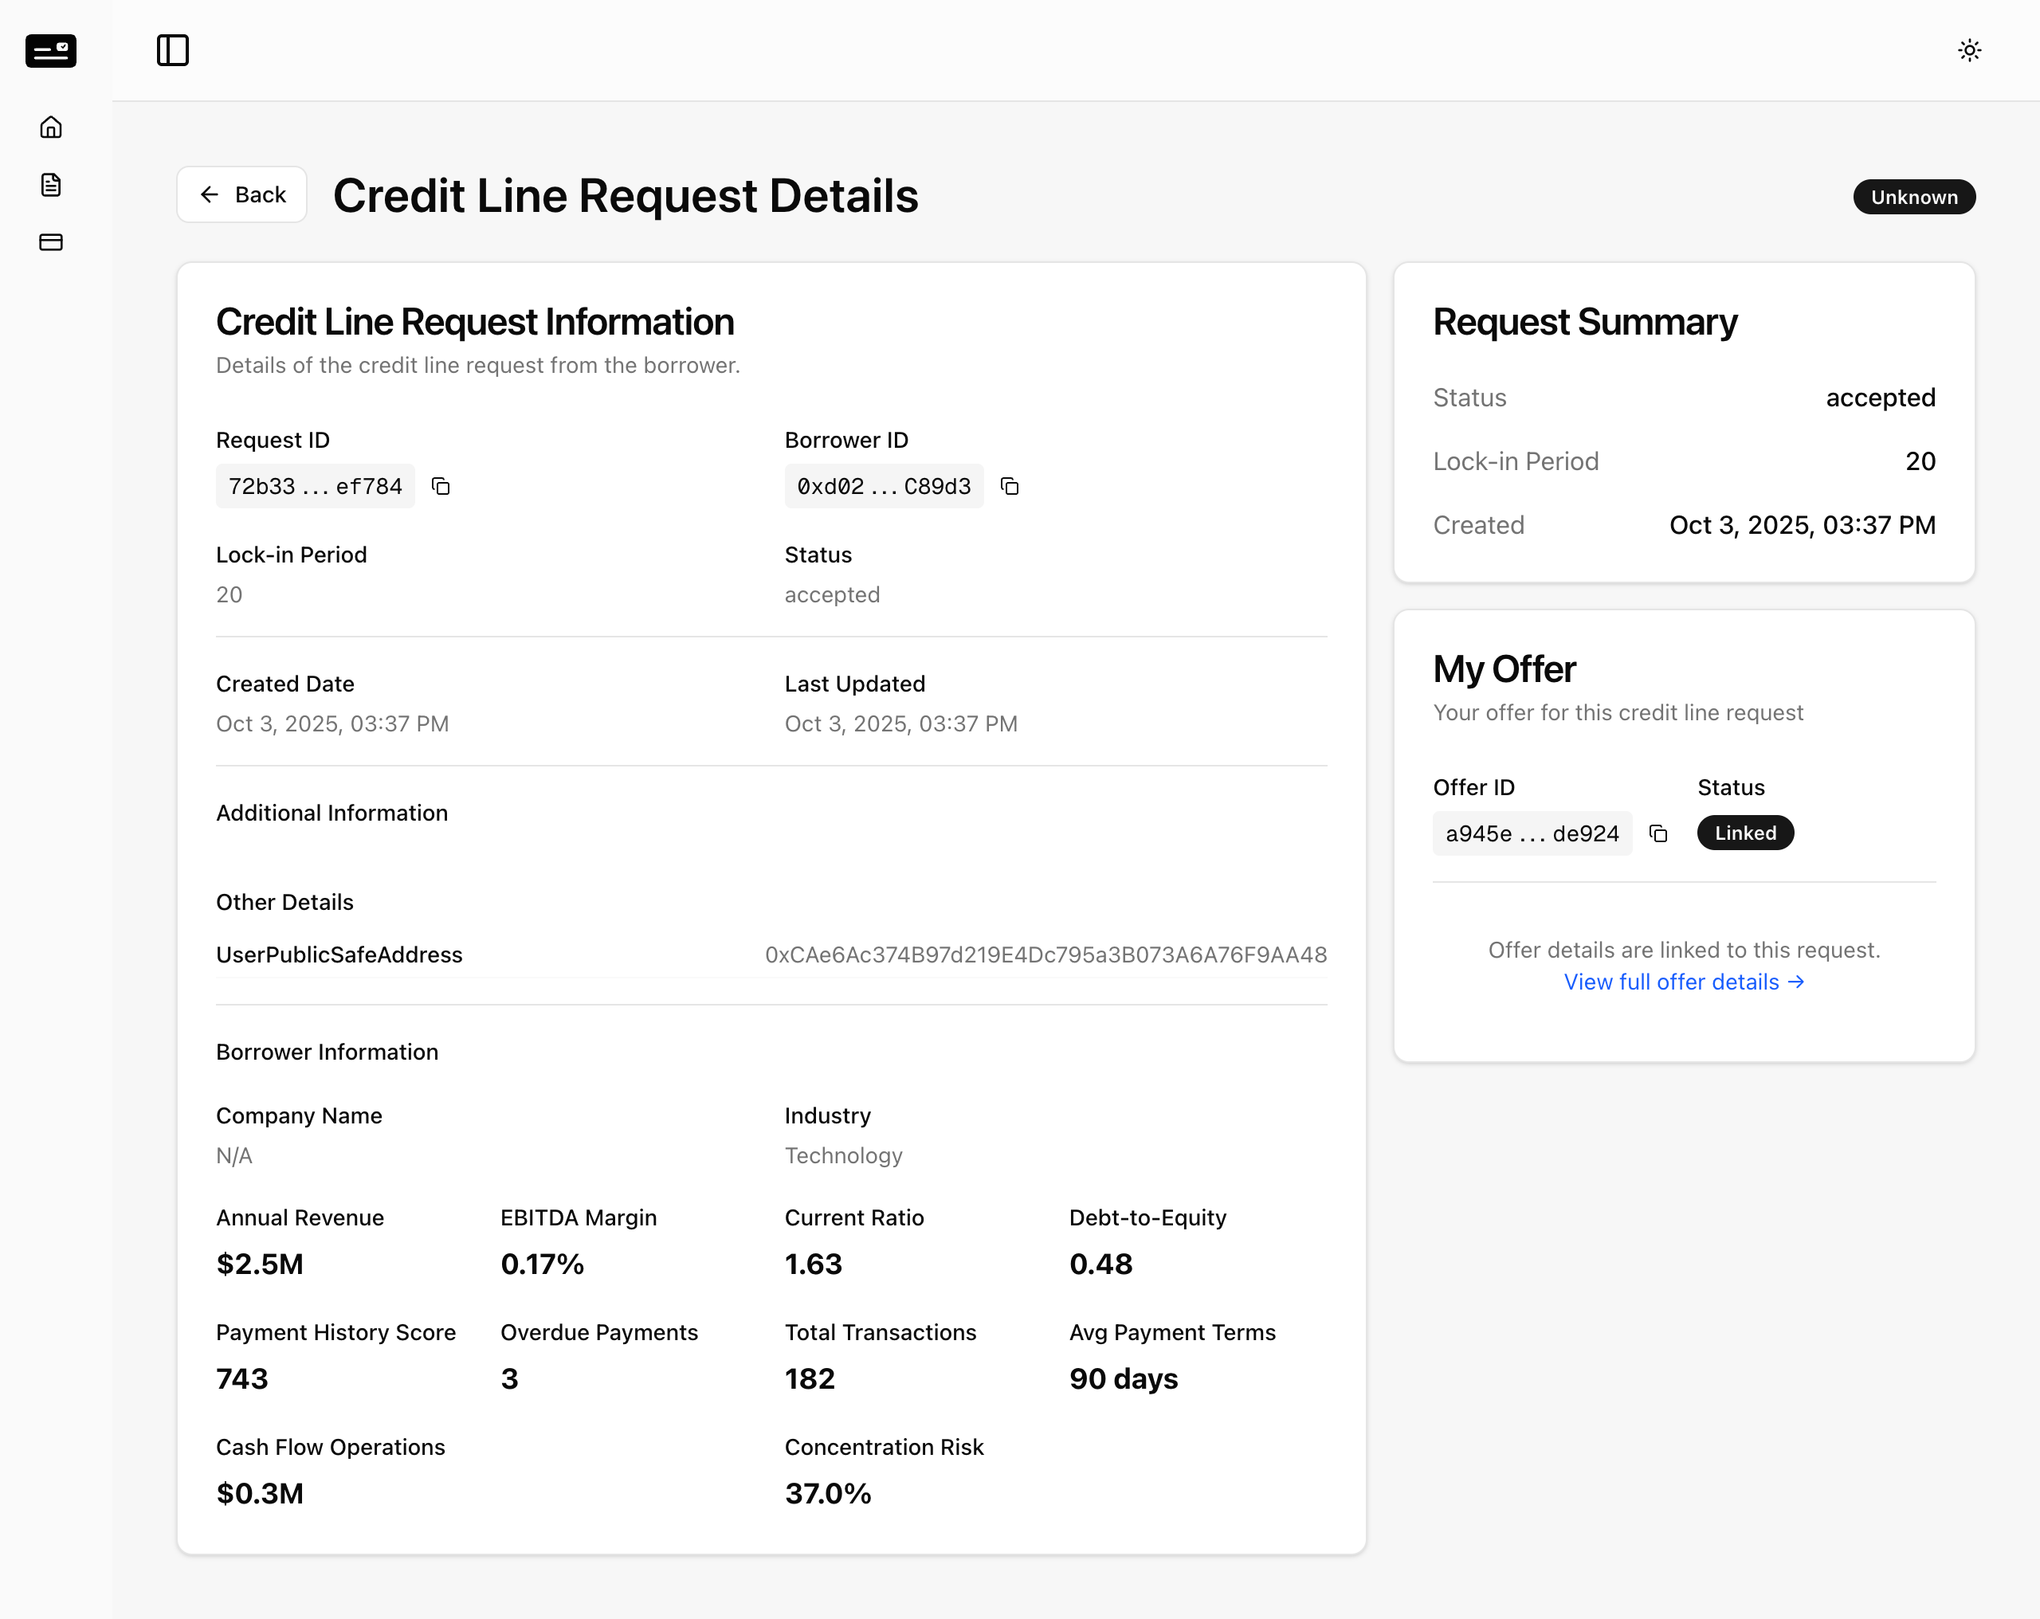Click the Request Summary Created date value
The image size is (2040, 1619).
point(1802,525)
